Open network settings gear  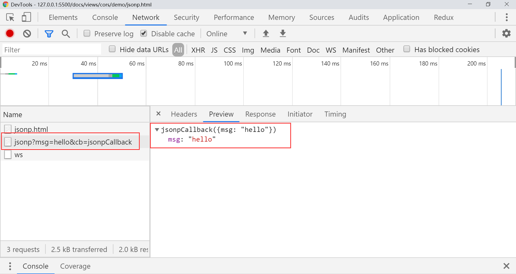pyautogui.click(x=506, y=33)
